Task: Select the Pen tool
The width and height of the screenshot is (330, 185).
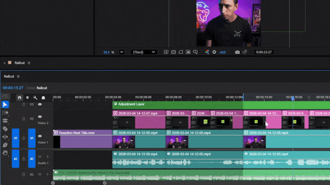Action: [5, 145]
